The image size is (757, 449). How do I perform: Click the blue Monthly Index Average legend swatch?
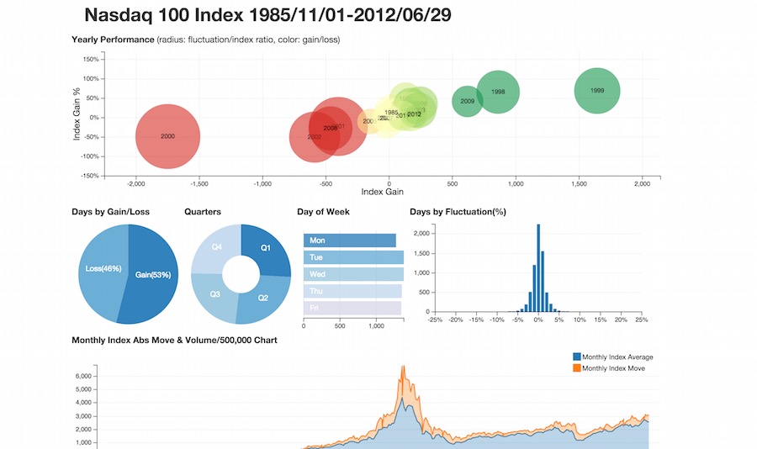(x=576, y=357)
